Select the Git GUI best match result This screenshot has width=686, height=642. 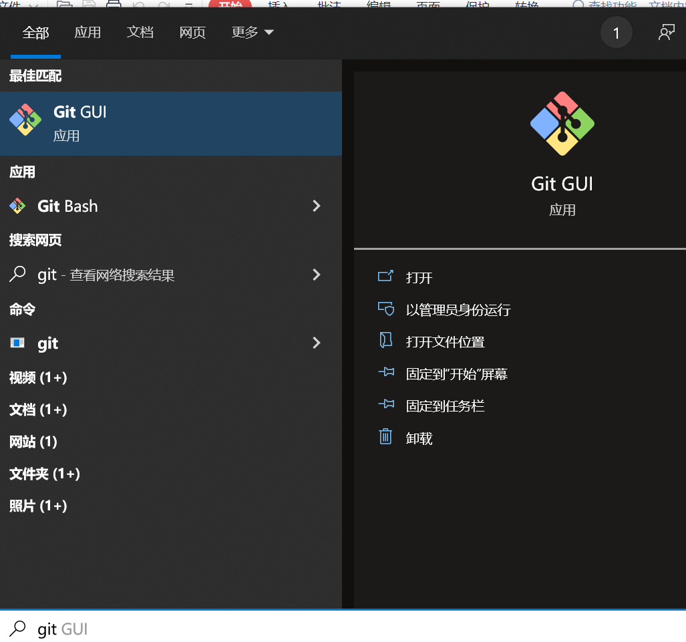170,124
